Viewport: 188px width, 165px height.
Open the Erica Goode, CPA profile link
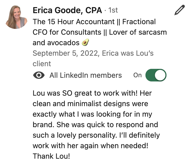[x=67, y=10]
